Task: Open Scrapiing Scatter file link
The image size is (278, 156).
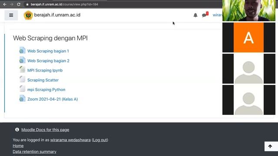Action: click(x=43, y=80)
